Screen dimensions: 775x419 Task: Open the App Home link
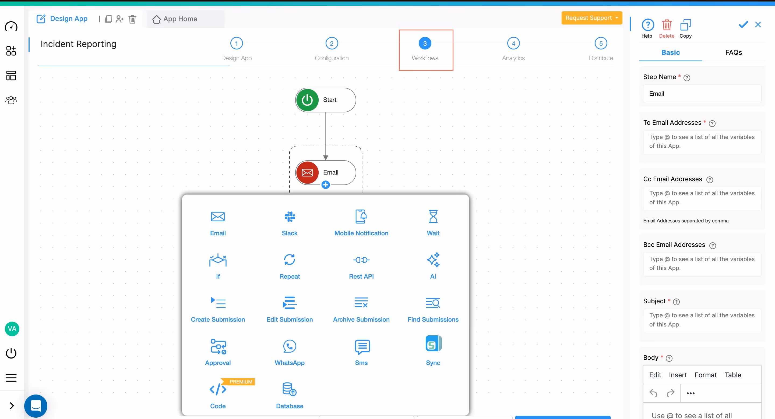tap(175, 19)
